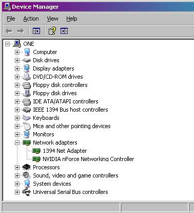The height and width of the screenshot is (213, 194).
Task: Click the Display adapters icon
Action: pyautogui.click(x=27, y=68)
